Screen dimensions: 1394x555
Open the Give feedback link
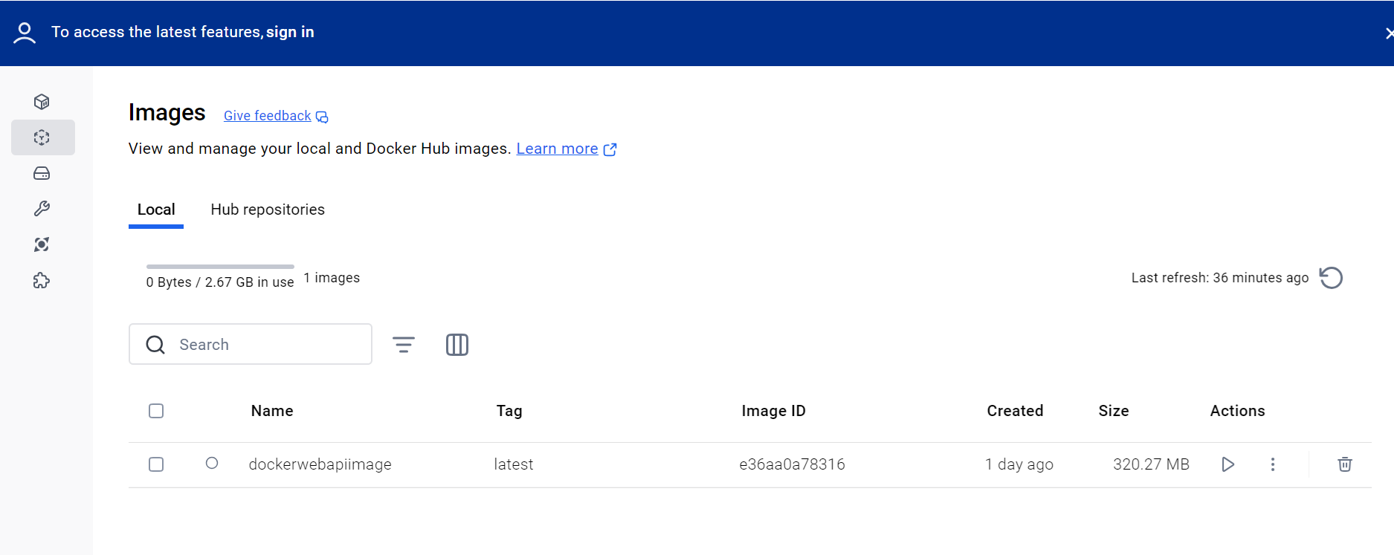[x=267, y=116]
